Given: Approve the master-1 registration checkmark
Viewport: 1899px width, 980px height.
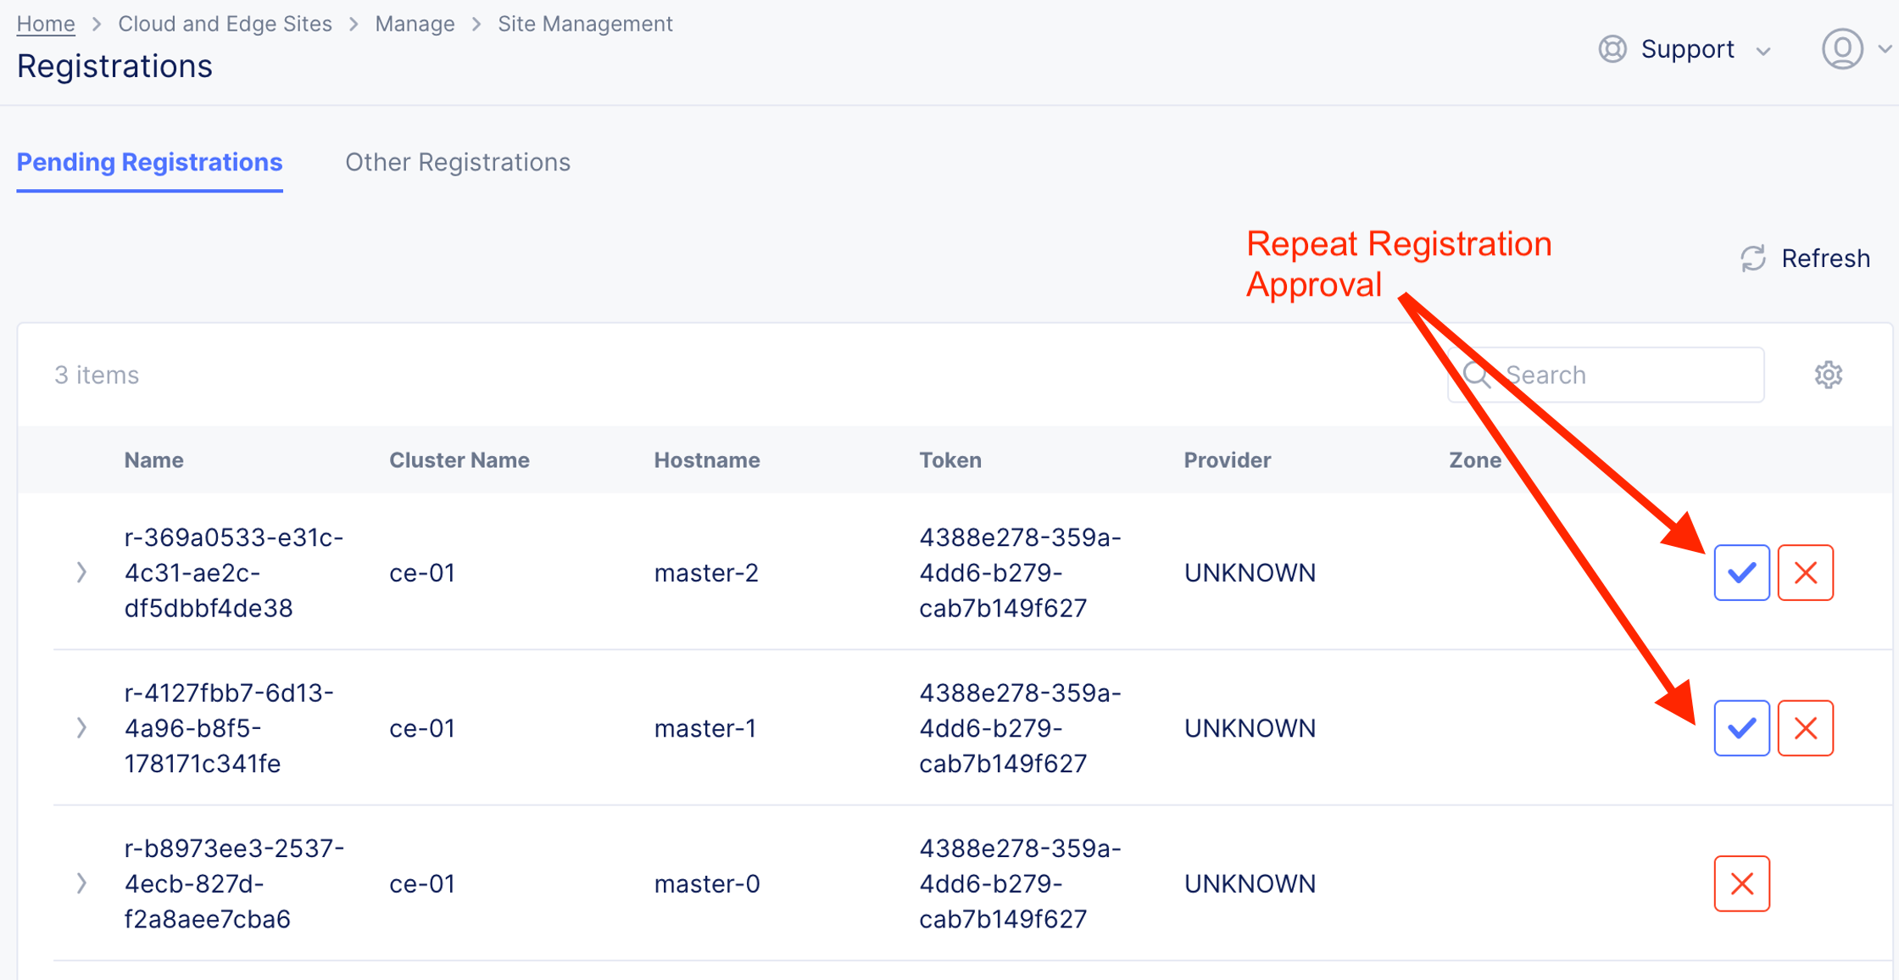Looking at the screenshot, I should (x=1741, y=728).
